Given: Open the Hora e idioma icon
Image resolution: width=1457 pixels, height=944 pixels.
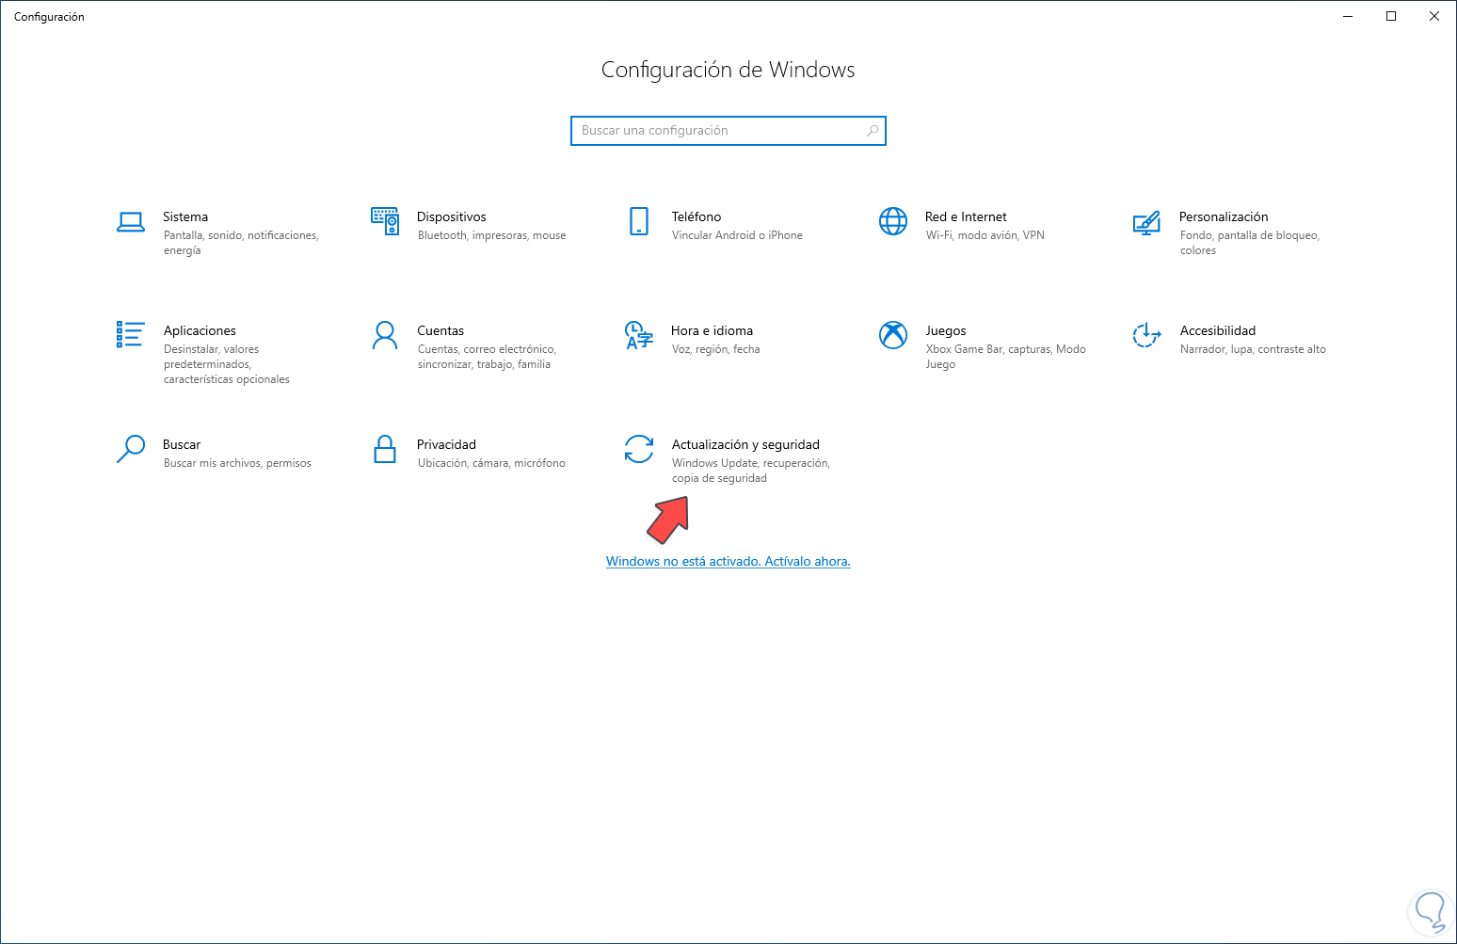Looking at the screenshot, I should (x=639, y=335).
